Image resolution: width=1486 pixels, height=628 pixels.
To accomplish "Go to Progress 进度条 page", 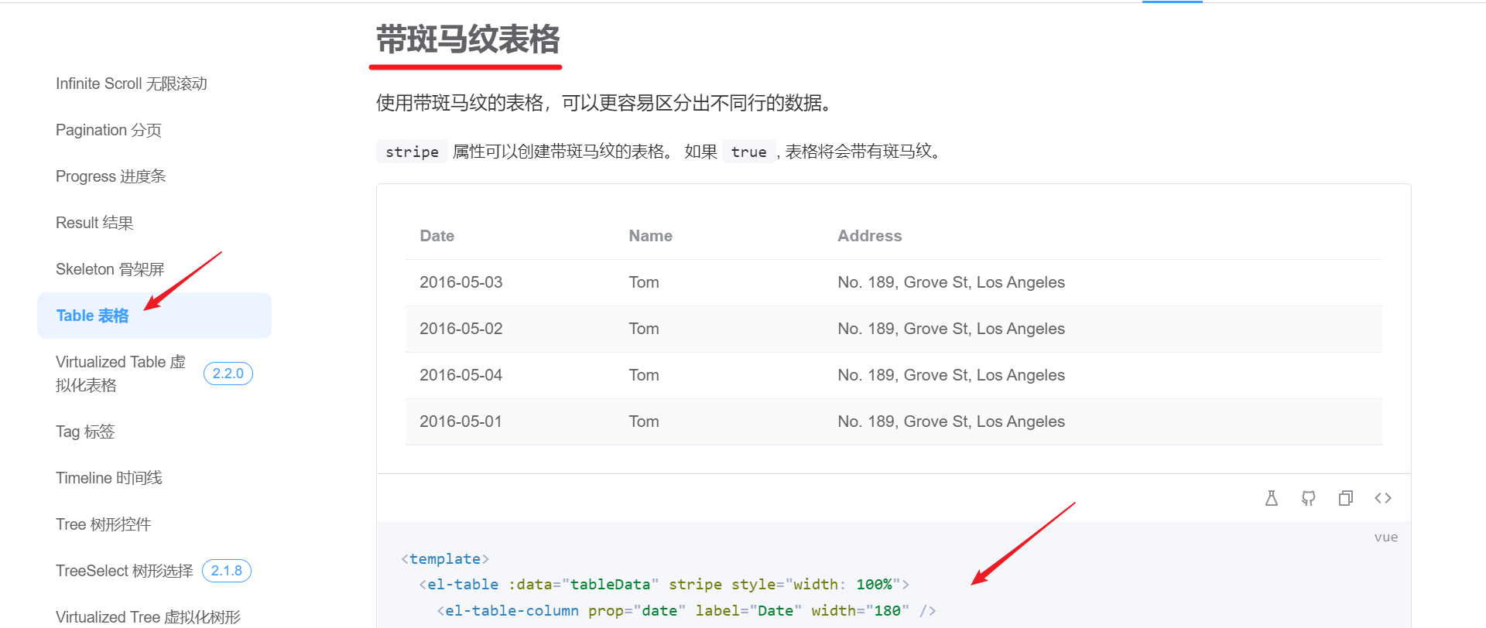I will pyautogui.click(x=111, y=176).
